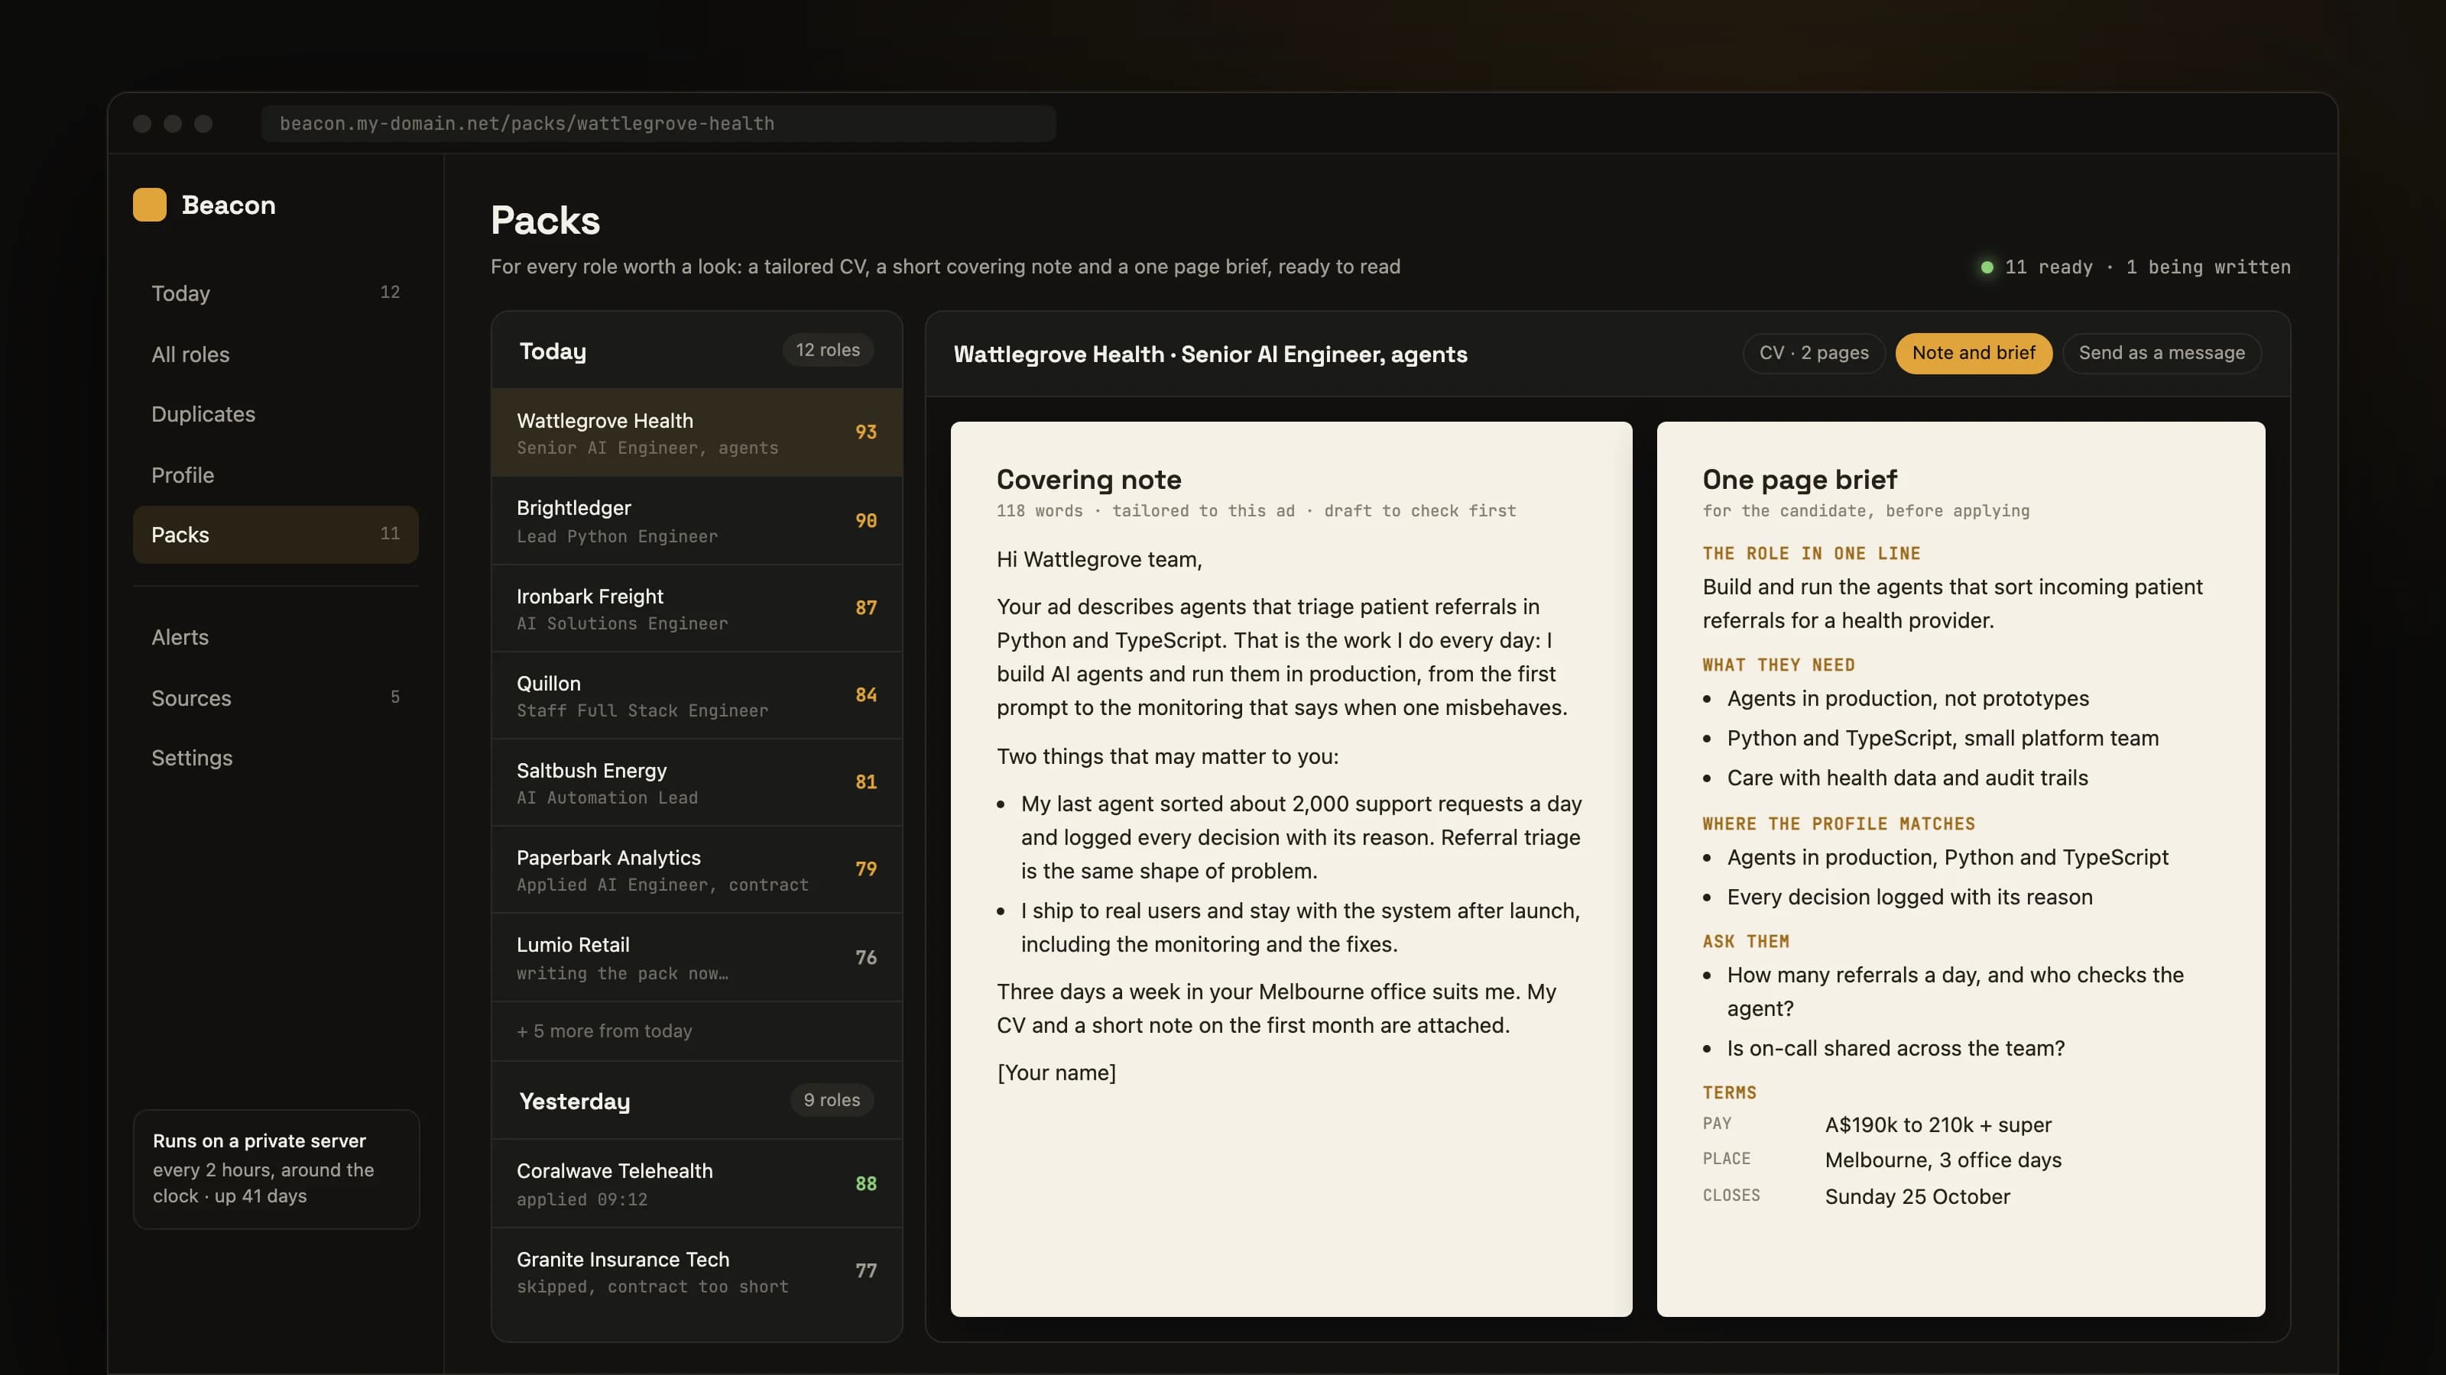Choose the Send as a message tab
Viewport: 2446px width, 1375px height.
[x=2161, y=353]
